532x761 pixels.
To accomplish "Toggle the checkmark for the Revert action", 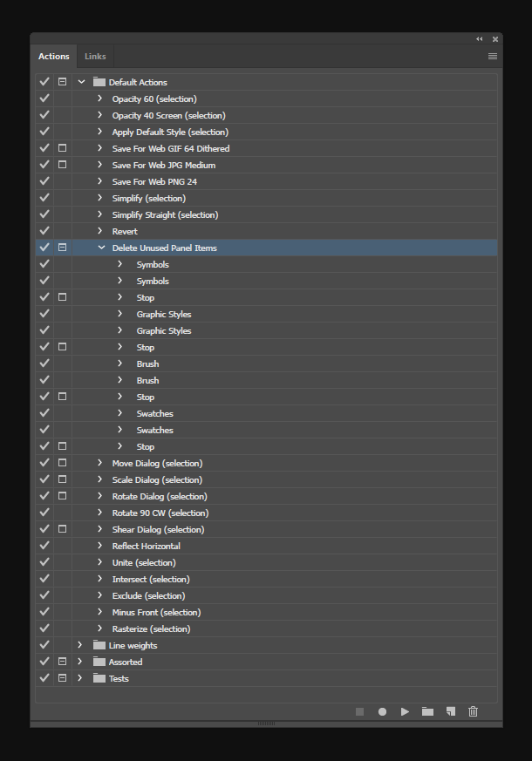I will (x=44, y=231).
